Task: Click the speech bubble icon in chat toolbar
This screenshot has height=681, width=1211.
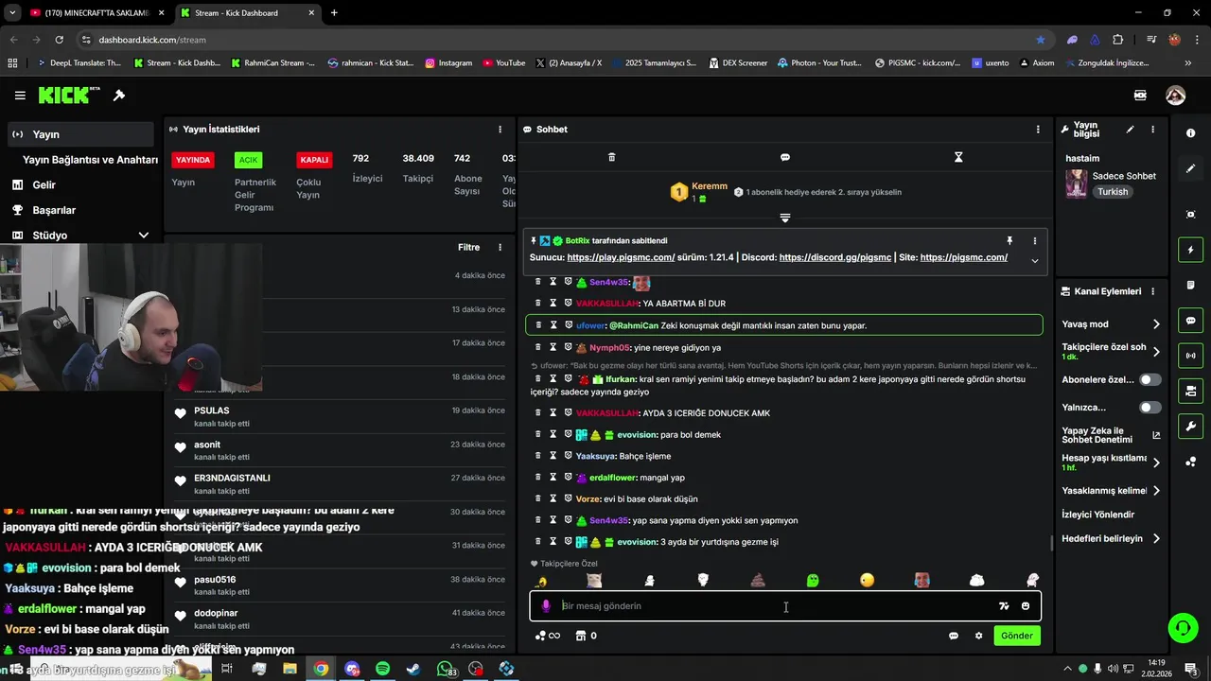Action: pyautogui.click(x=785, y=157)
